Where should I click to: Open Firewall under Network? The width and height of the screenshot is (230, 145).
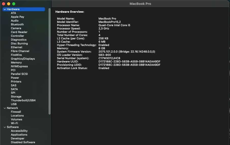coord(16,112)
